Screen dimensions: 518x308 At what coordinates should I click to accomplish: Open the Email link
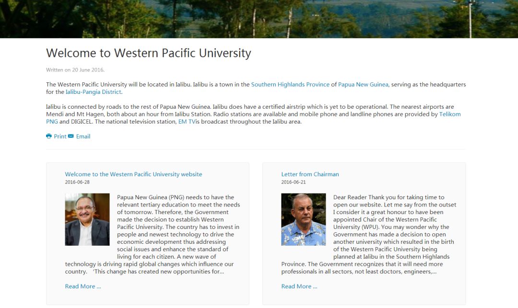point(83,136)
